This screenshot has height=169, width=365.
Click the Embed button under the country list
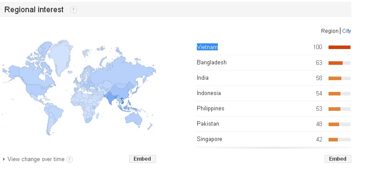pos(338,159)
